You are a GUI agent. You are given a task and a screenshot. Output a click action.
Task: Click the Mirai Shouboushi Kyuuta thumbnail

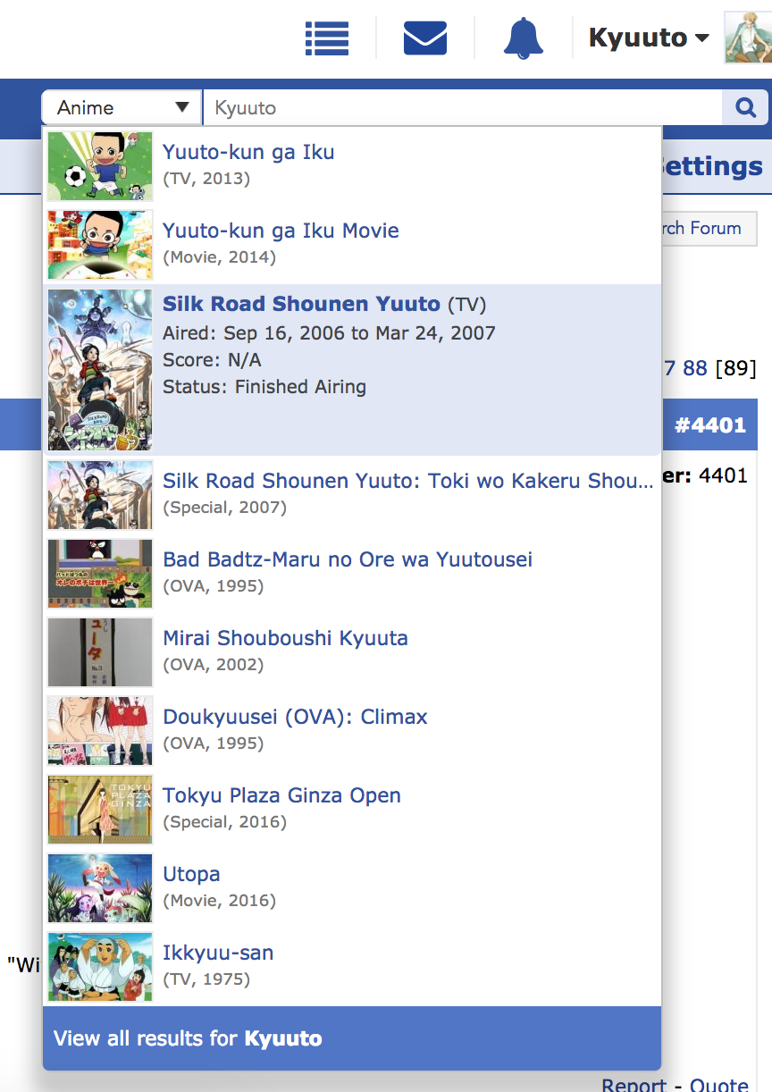[x=100, y=652]
